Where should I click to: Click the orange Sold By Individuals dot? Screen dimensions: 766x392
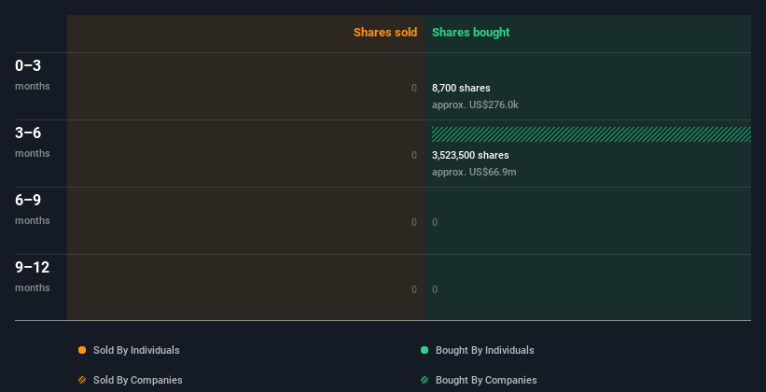(x=82, y=350)
